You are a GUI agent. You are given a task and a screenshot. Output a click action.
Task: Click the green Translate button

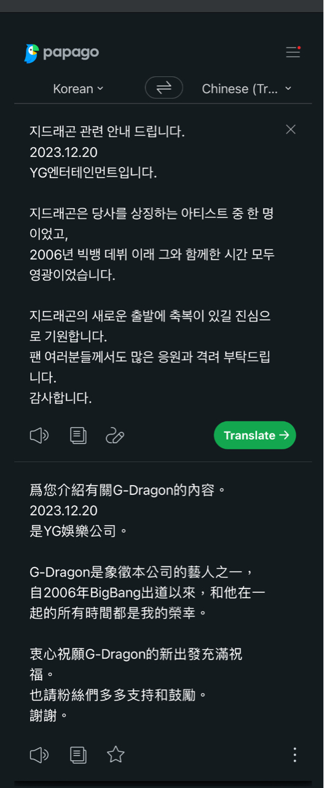coord(255,435)
